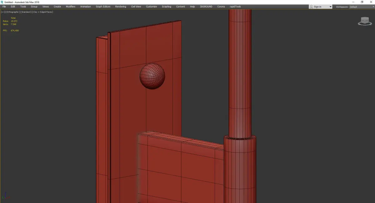
Task: Open the Rendering menu
Action: coord(121,7)
